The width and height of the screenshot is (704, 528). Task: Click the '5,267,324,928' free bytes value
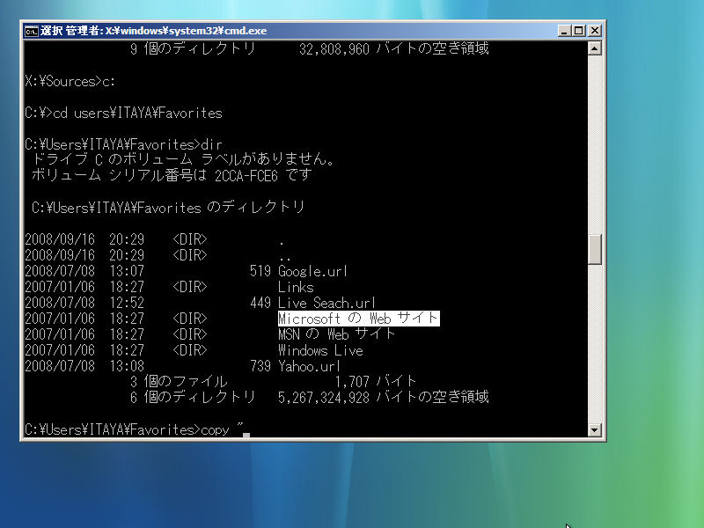(x=323, y=398)
